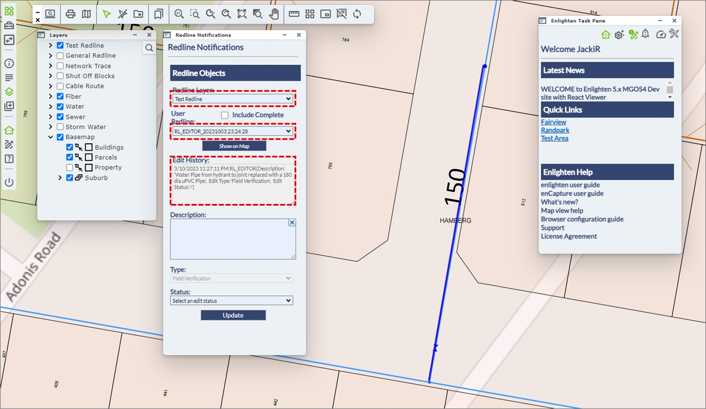The height and width of the screenshot is (409, 706).
Task: Open the User Redline dropdown
Action: tap(232, 131)
